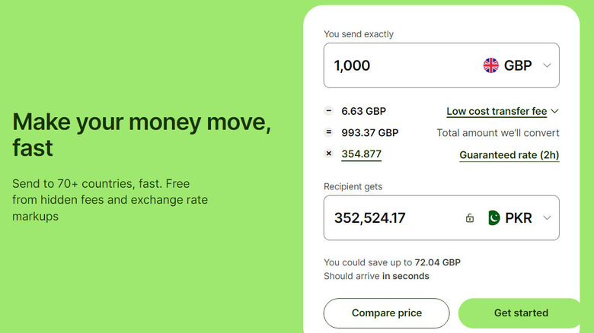Screen dimensions: 594x333
Task: Select the PKR currency label
Action: pyautogui.click(x=520, y=218)
